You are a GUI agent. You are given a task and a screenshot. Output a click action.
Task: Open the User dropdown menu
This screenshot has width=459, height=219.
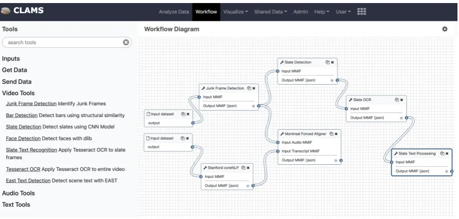point(343,12)
